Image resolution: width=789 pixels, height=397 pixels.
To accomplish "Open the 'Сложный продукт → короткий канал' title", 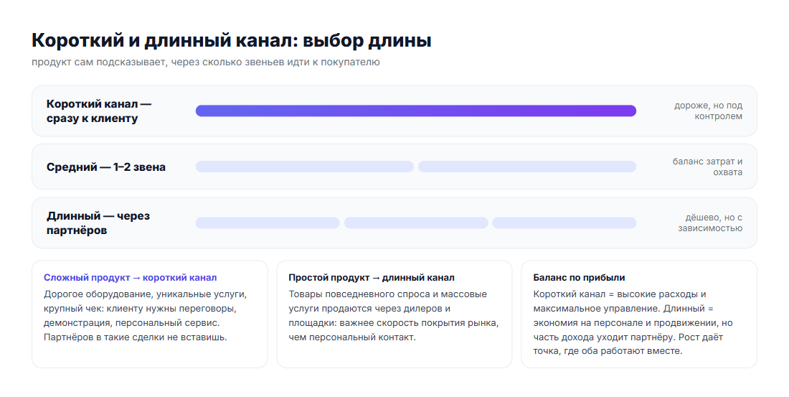I will coord(131,278).
